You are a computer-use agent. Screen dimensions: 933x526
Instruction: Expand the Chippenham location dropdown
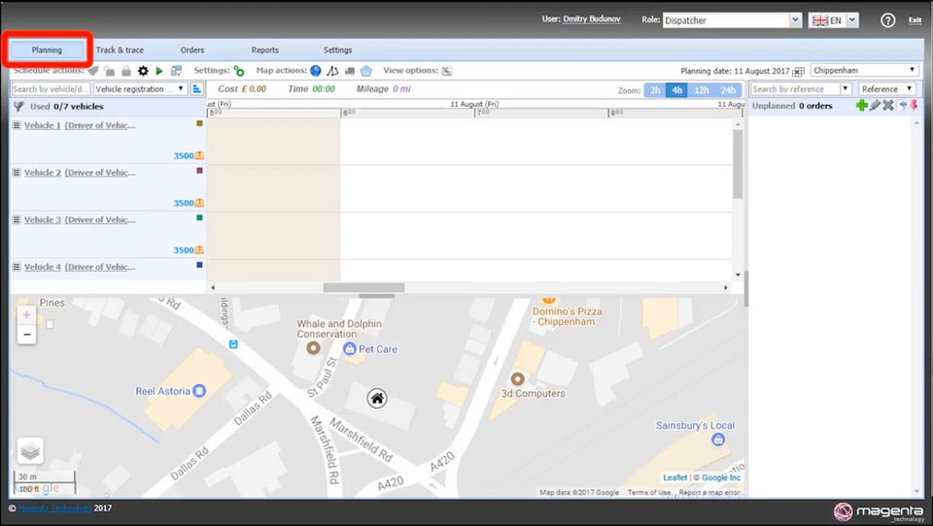coord(864,70)
